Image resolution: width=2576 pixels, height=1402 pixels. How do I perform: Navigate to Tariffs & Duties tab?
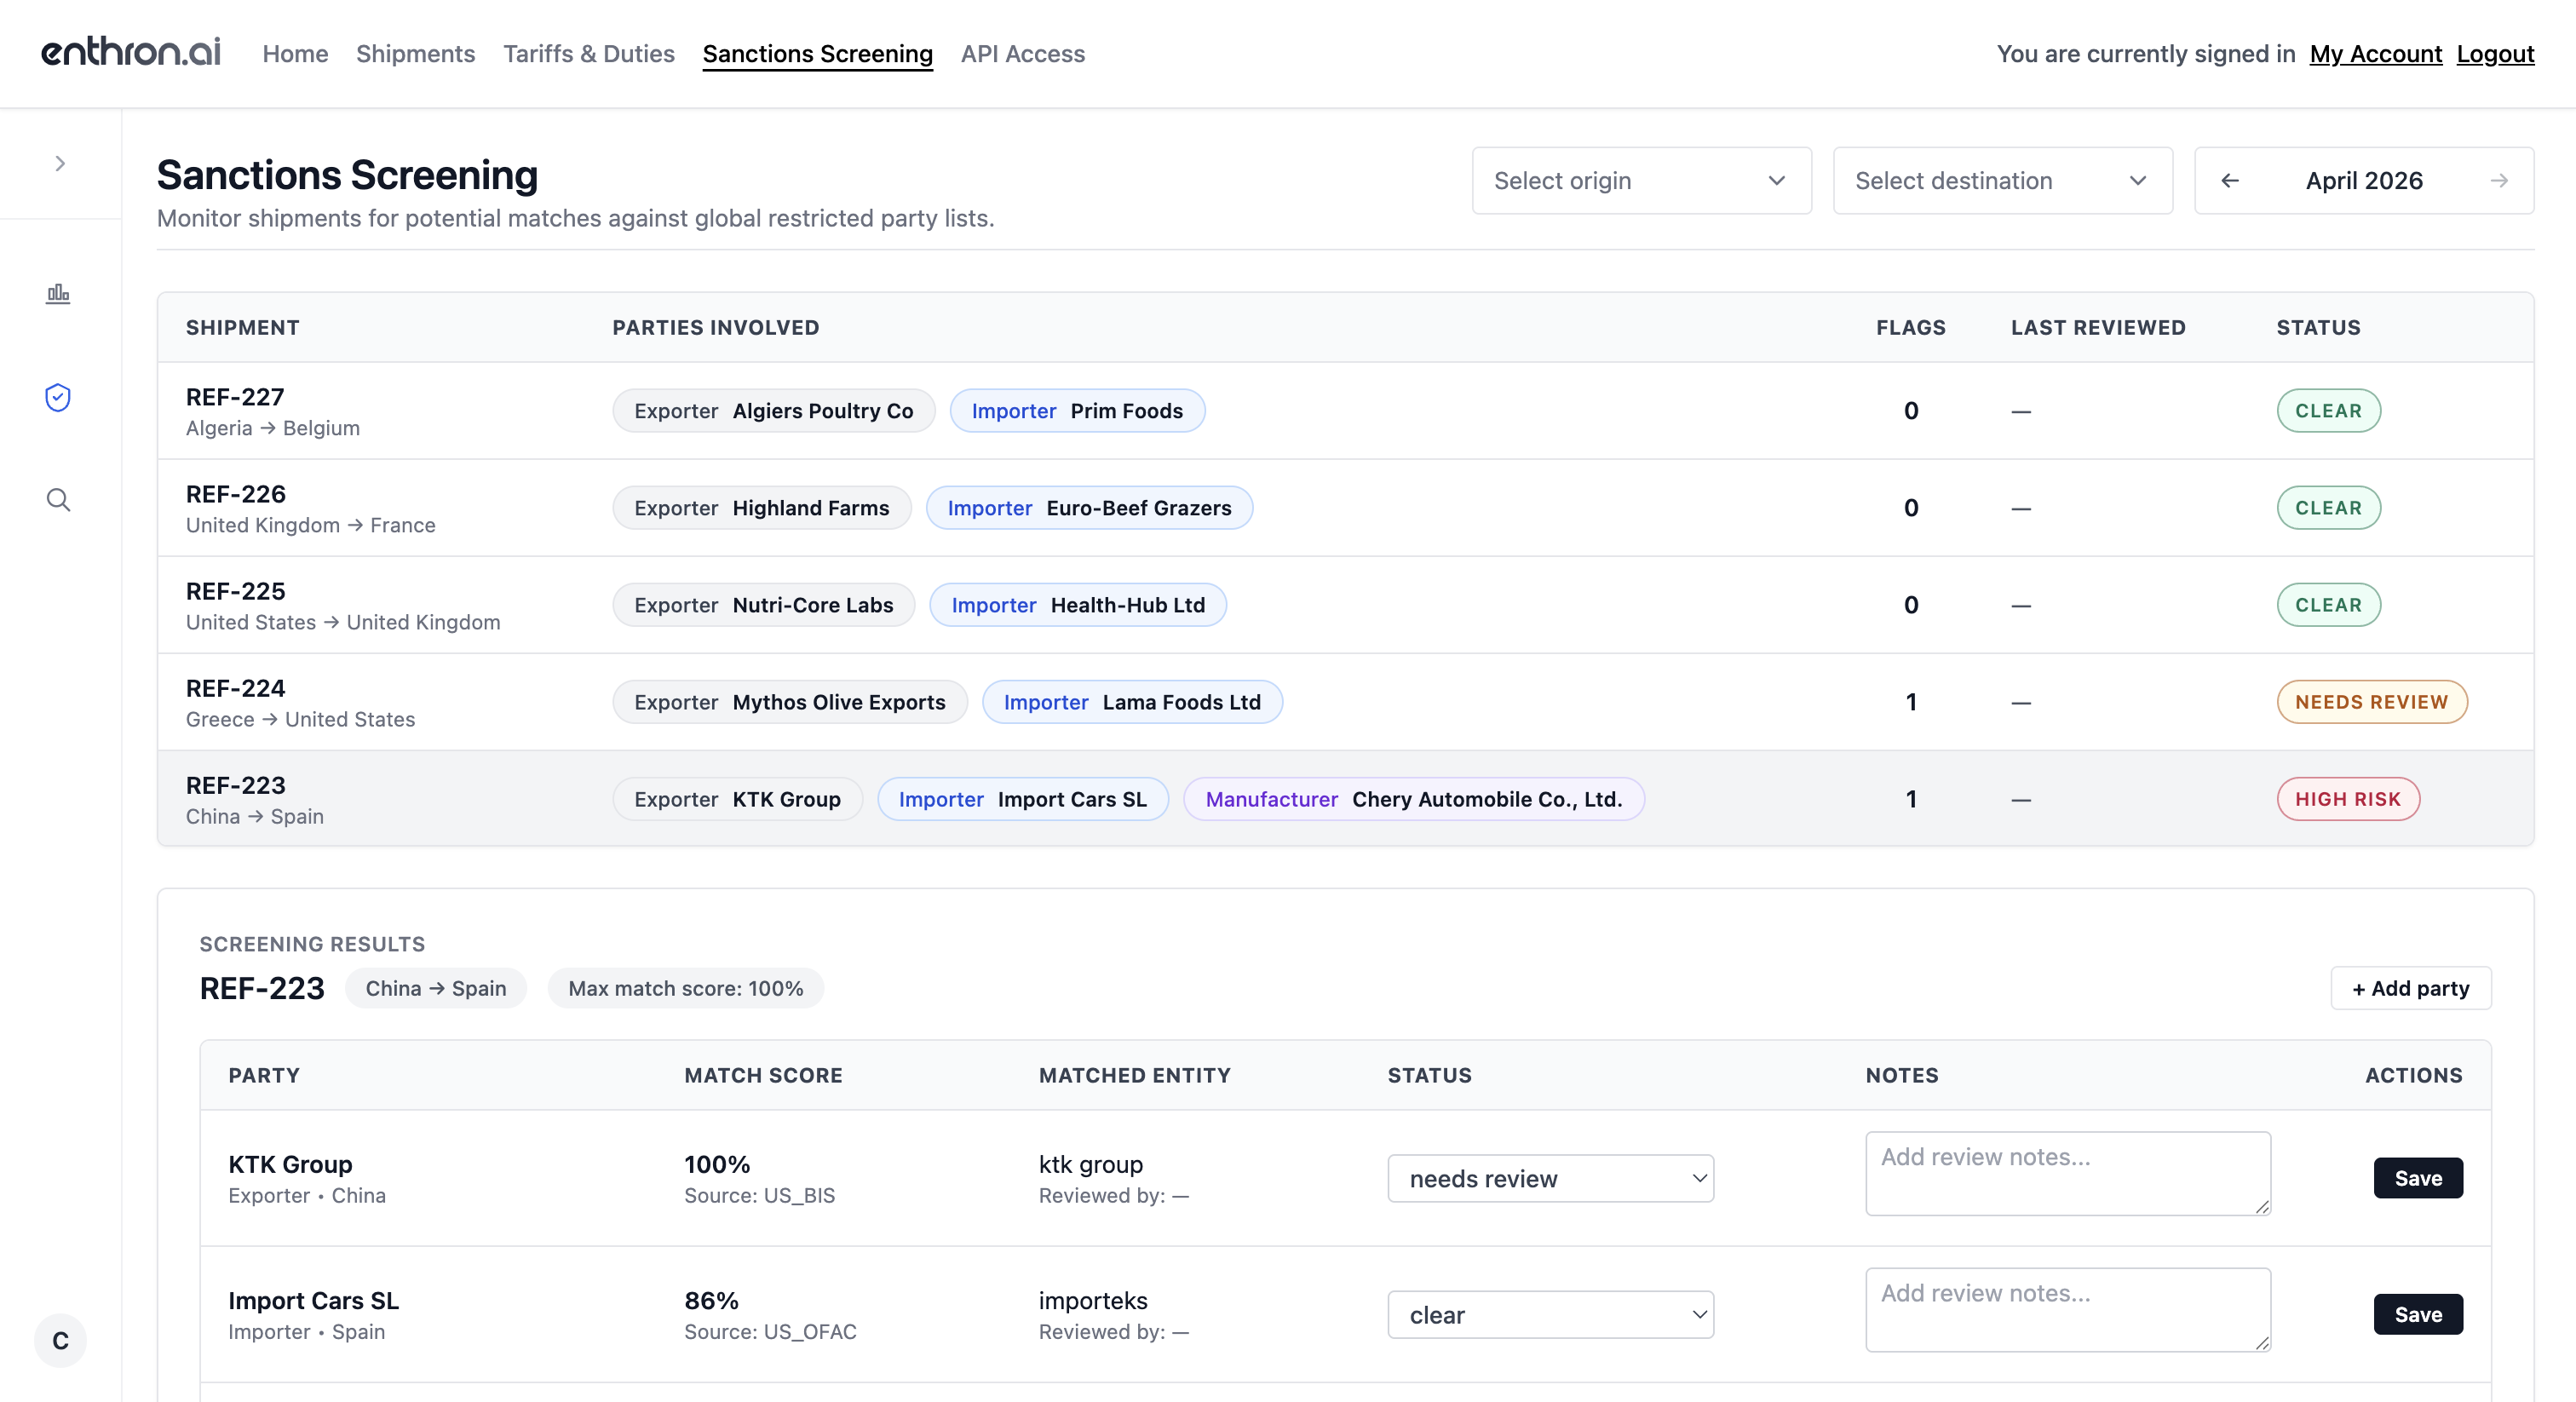coord(588,54)
